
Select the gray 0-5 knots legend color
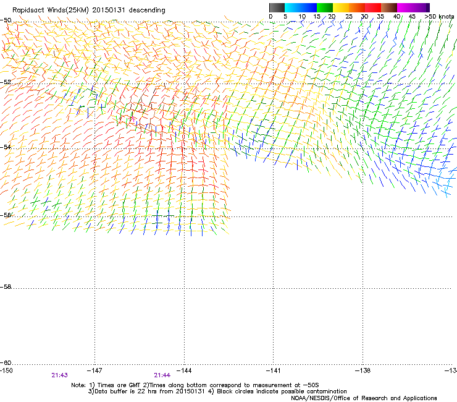click(277, 7)
